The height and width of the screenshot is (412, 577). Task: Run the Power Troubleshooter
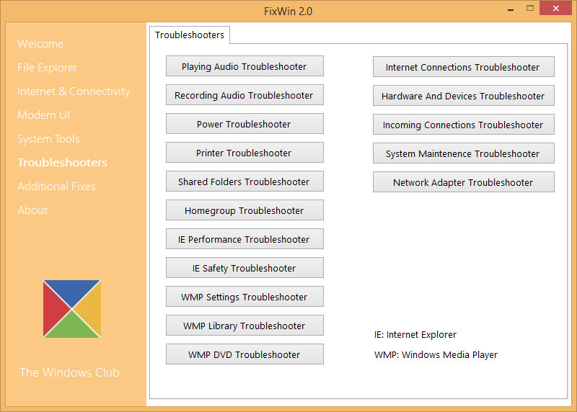tap(245, 123)
